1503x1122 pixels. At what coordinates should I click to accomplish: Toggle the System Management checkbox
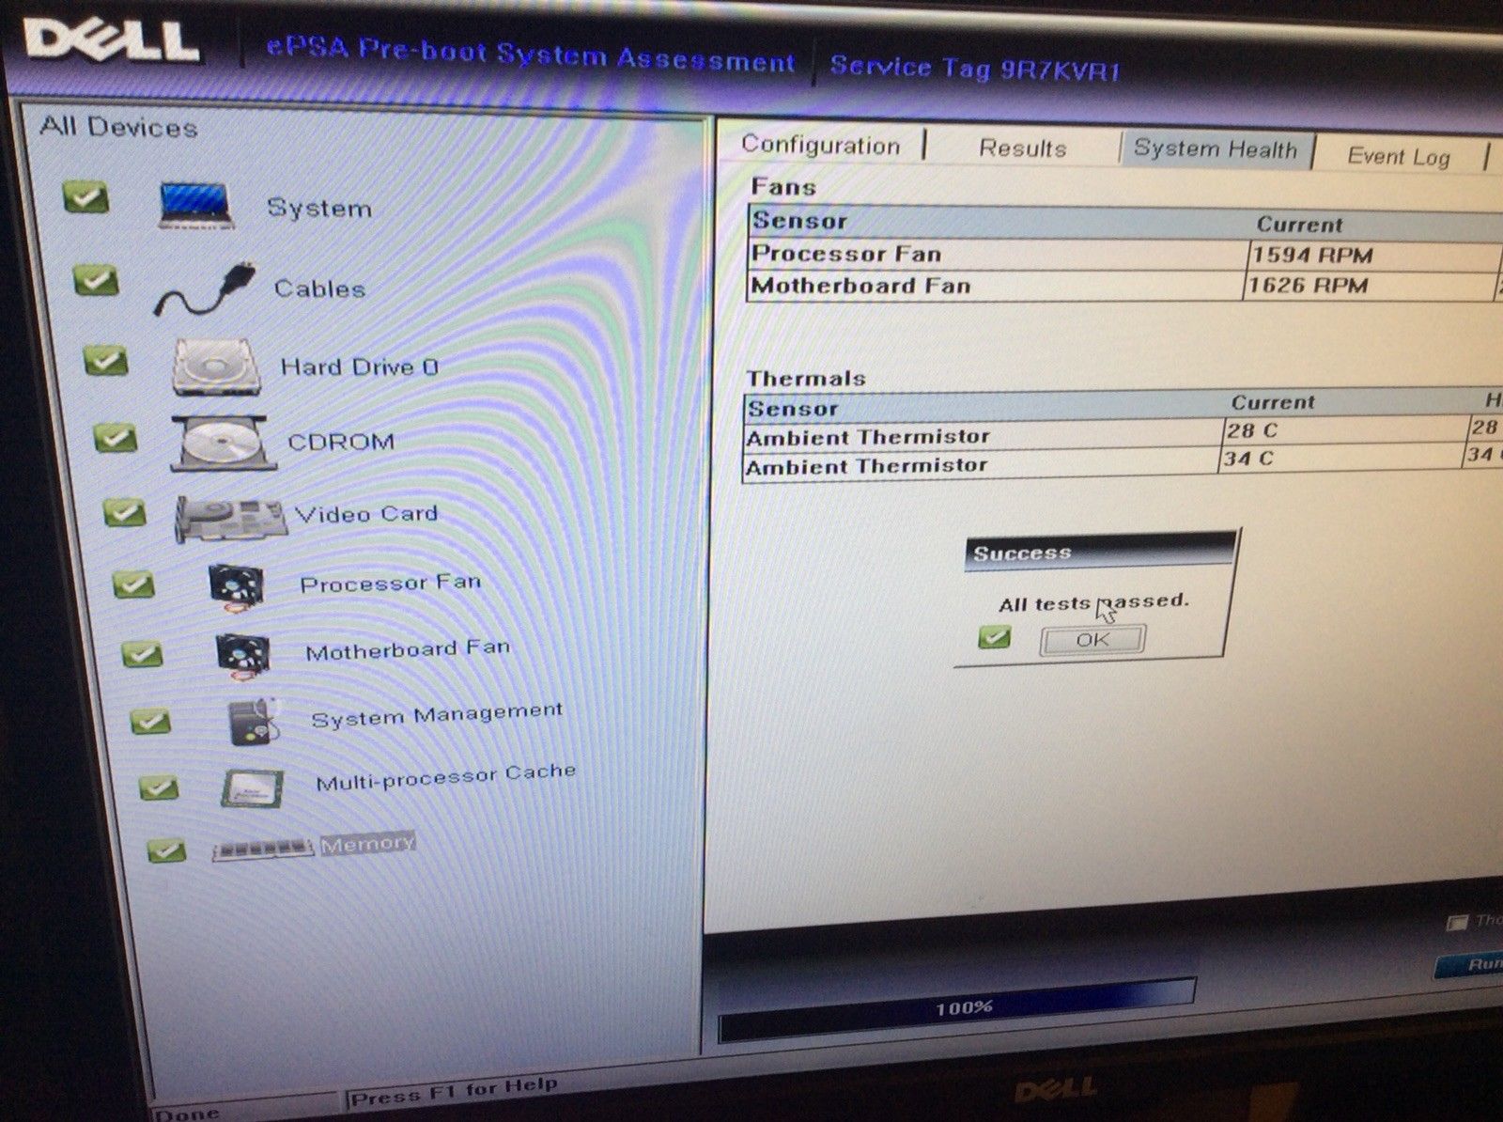click(150, 722)
